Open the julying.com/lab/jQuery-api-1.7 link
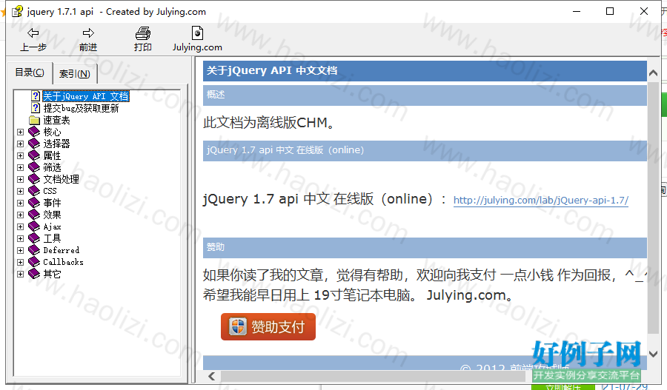 541,200
